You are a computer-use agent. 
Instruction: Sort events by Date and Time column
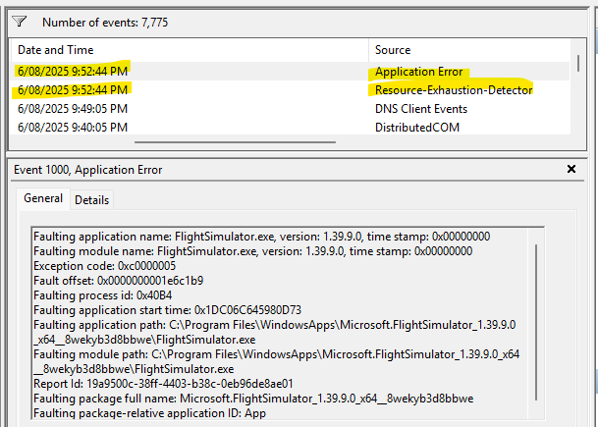click(x=56, y=49)
